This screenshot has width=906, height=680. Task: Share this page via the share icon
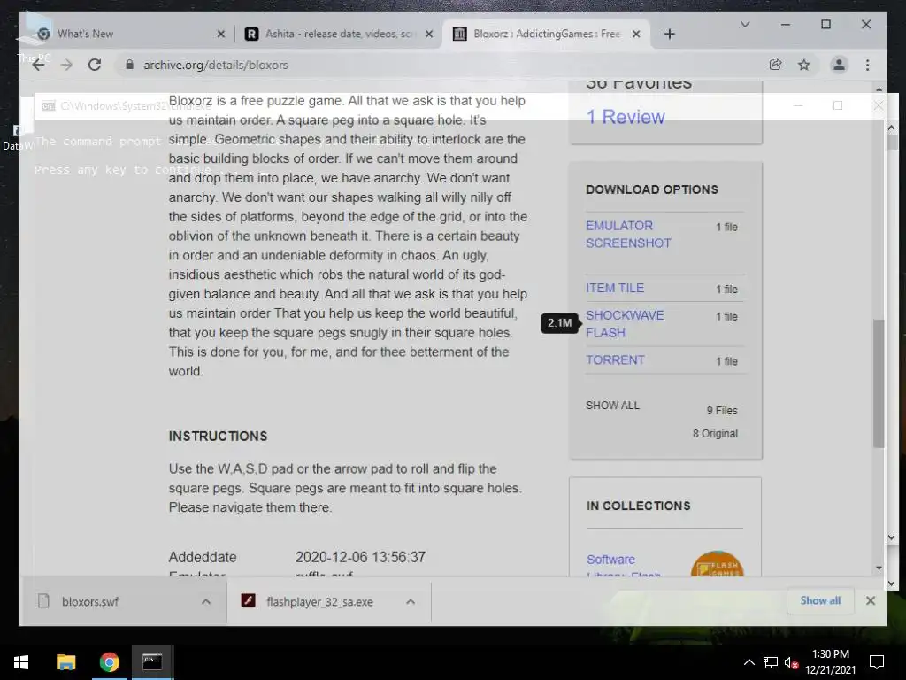click(775, 65)
